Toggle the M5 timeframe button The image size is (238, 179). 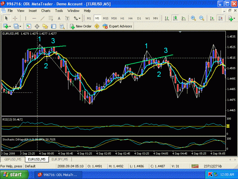[97, 18]
